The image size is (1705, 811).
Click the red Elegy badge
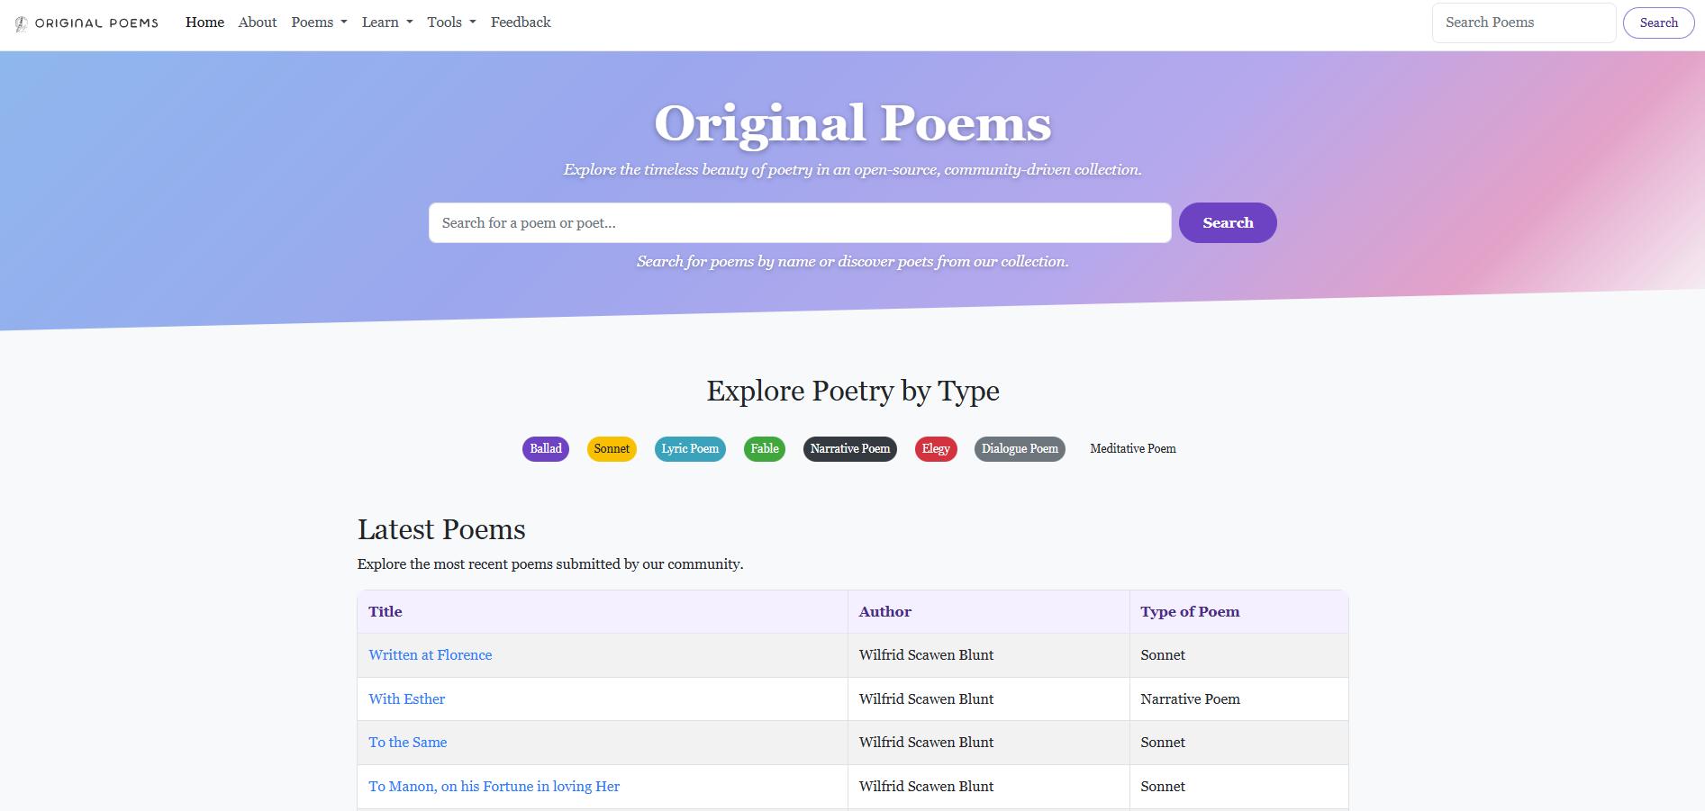click(x=936, y=448)
